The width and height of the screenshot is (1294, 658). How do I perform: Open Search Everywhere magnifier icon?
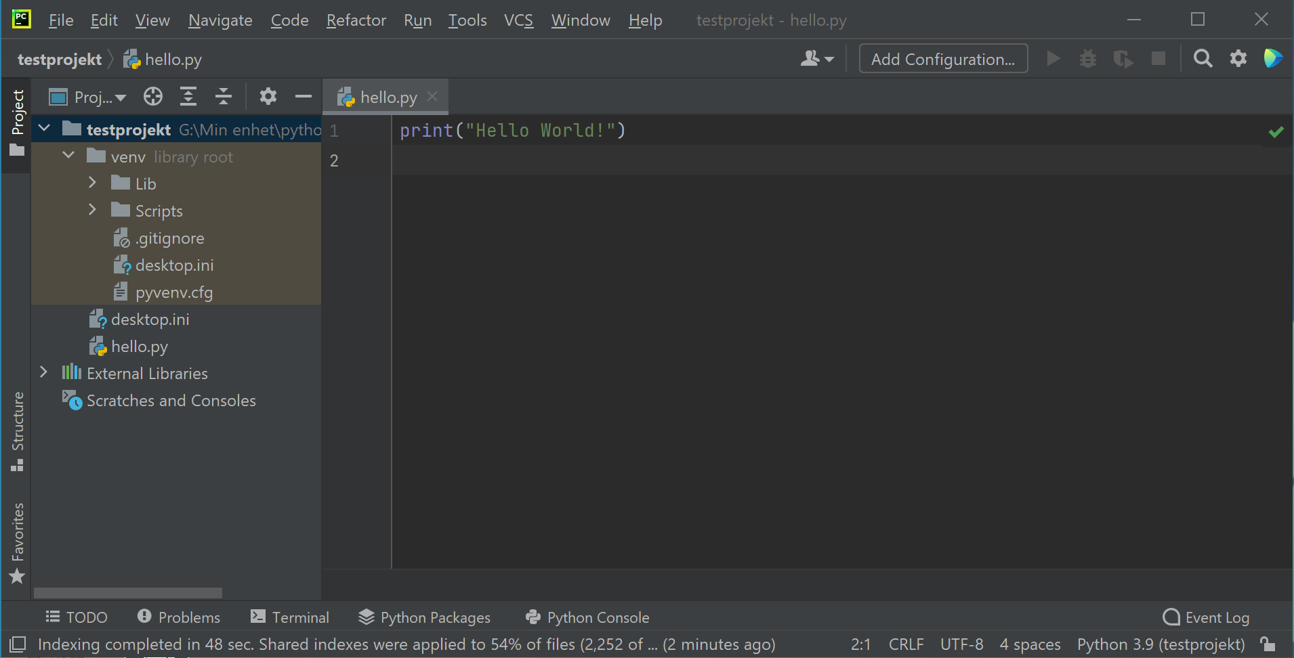click(1203, 59)
